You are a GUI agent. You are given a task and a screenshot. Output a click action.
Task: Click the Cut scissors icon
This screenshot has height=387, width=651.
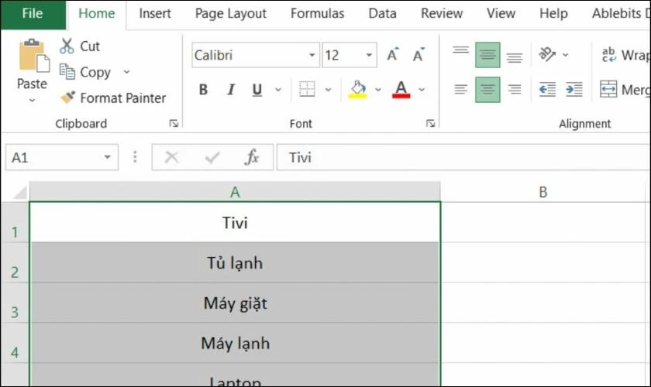coord(67,46)
